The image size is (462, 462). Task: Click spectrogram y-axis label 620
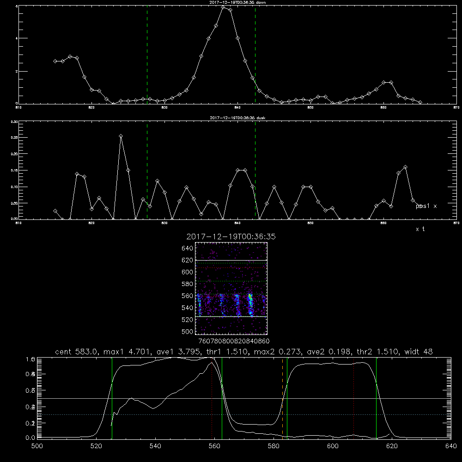[x=188, y=260]
